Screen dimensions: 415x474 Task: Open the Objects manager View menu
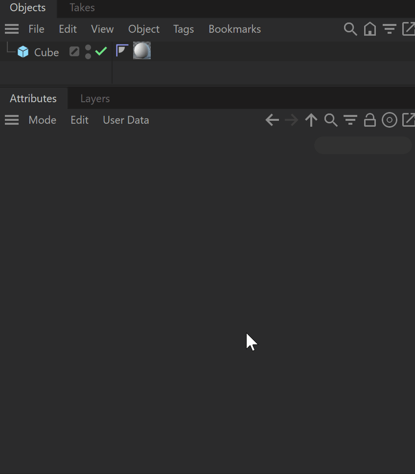(x=102, y=29)
